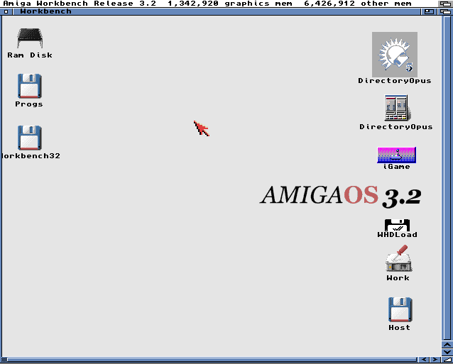Viewport: 453px width, 364px height.
Task: Click the vertical scrollbar up arrow
Action: tap(447, 345)
